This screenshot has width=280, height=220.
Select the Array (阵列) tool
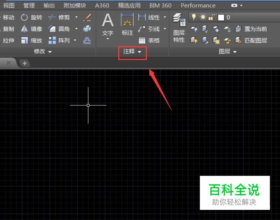59,41
